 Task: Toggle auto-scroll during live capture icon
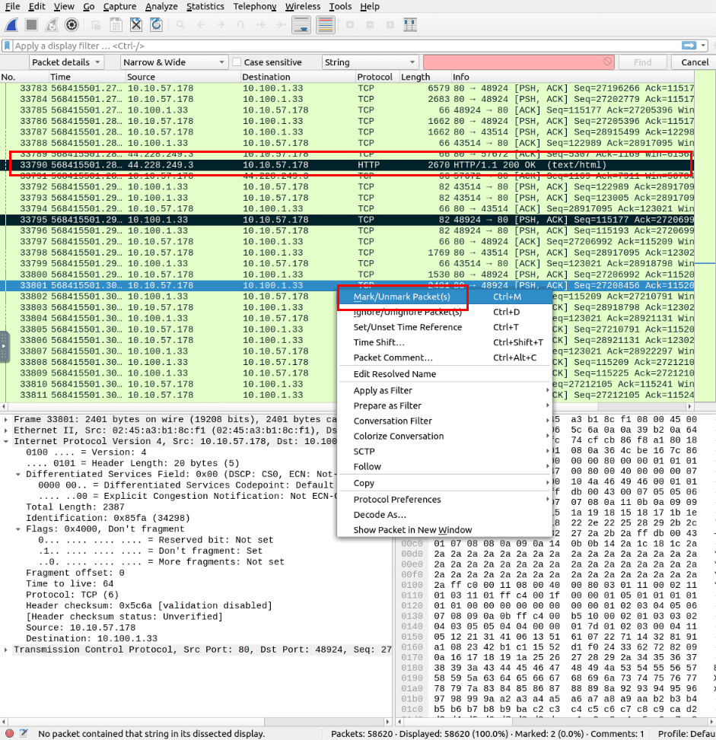click(x=301, y=25)
